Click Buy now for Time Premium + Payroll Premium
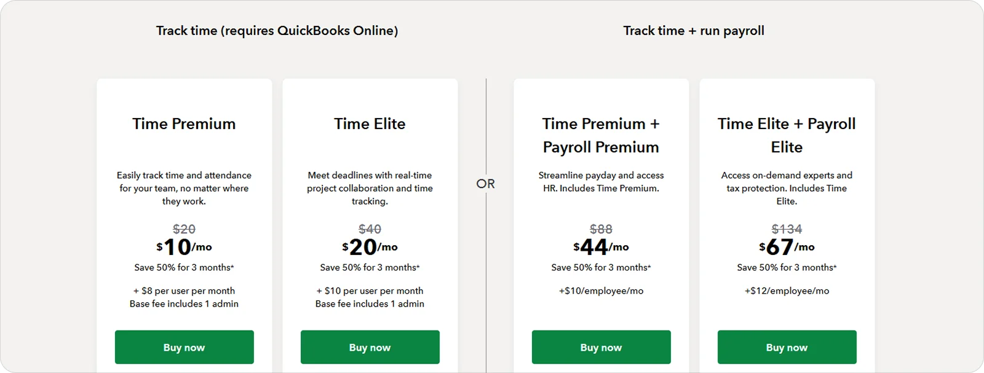Screen dimensions: 984x373 pos(601,347)
